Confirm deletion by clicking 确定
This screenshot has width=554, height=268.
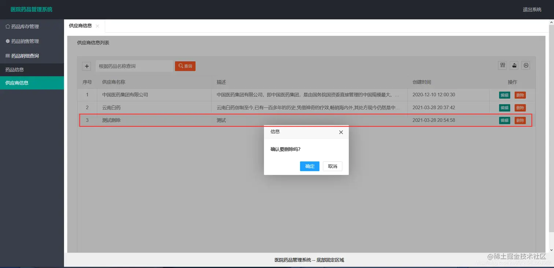tap(309, 166)
